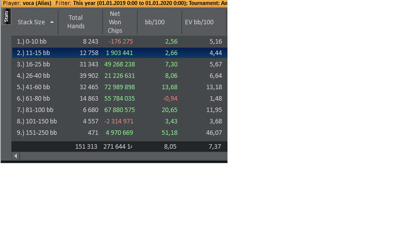Click net won chips 49 268 238
This screenshot has height=228, width=405.
coord(120,64)
